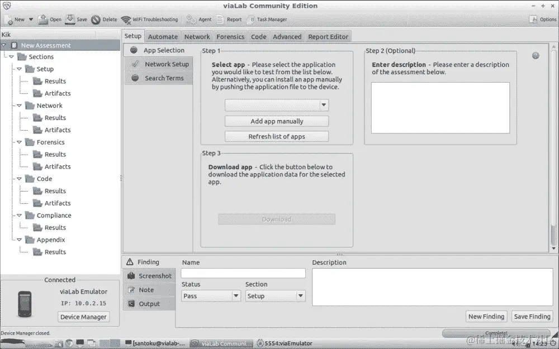559x349 pixels.
Task: Open the dropdown arrow next to New
Action: [x=31, y=20]
